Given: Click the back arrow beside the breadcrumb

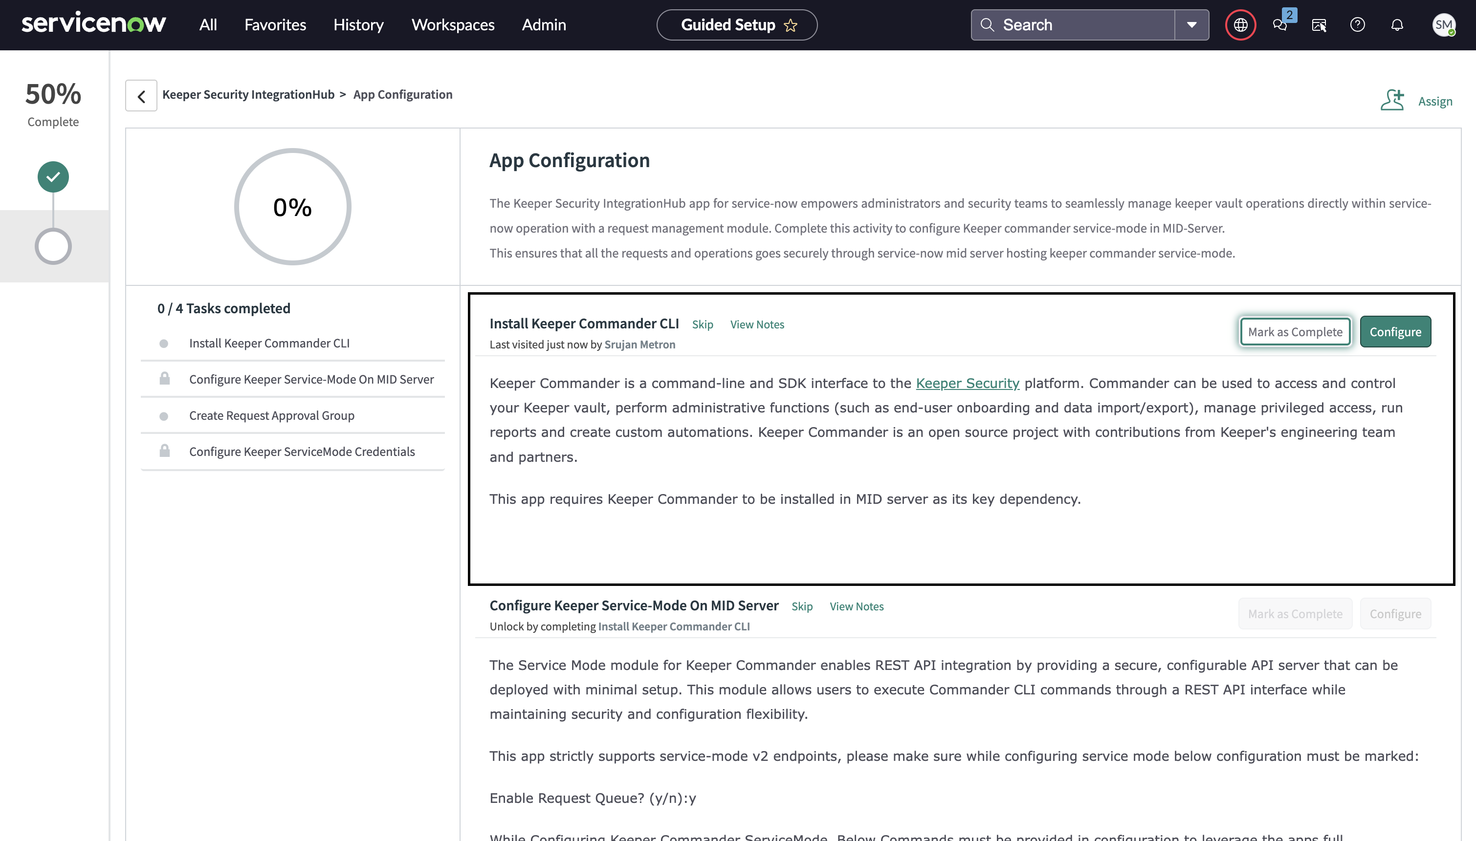Looking at the screenshot, I should 141,96.
